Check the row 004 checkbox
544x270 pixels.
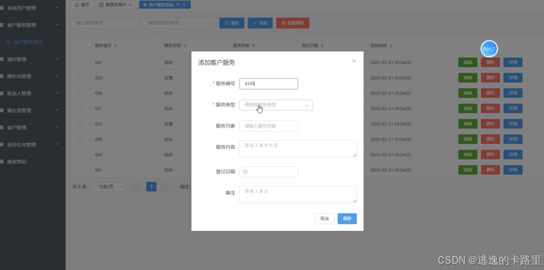(81, 154)
